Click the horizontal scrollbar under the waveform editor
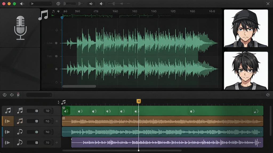 coord(79,86)
